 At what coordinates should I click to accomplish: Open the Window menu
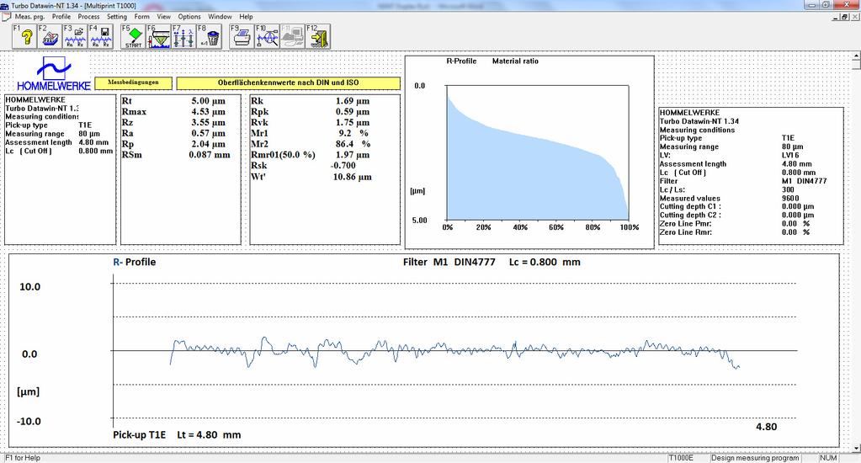[220, 17]
